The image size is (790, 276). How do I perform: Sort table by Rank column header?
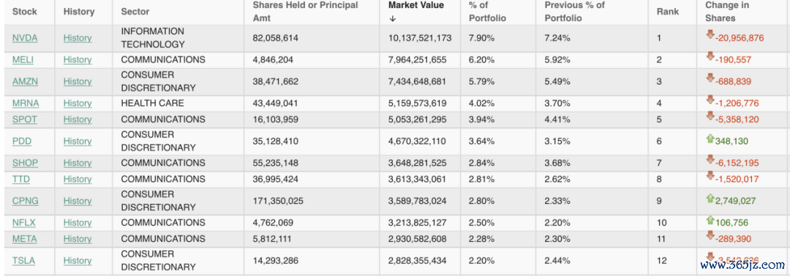tap(668, 12)
